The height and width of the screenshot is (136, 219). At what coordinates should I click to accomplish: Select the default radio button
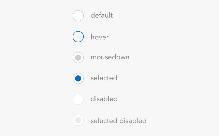pyautogui.click(x=78, y=16)
